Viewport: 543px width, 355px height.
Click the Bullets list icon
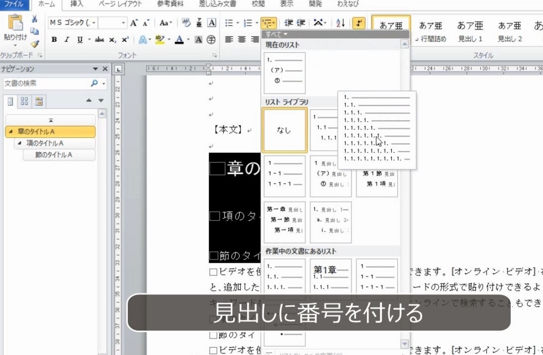(229, 23)
